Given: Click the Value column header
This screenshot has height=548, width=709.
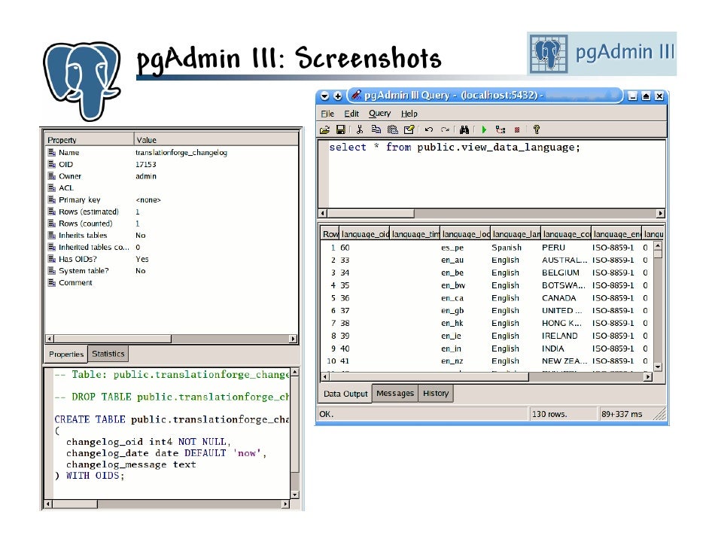Looking at the screenshot, I should click(216, 139).
